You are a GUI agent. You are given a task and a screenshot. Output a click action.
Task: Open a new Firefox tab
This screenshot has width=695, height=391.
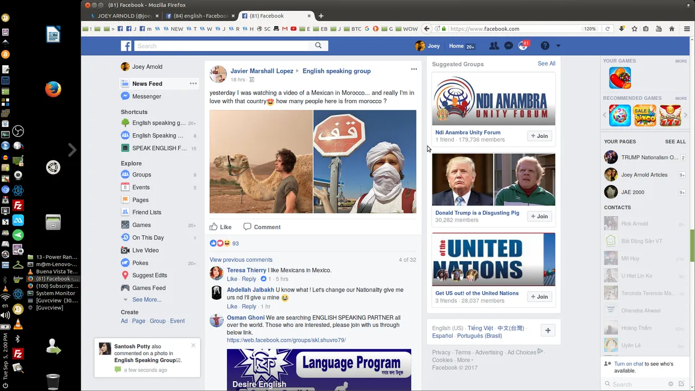321,16
